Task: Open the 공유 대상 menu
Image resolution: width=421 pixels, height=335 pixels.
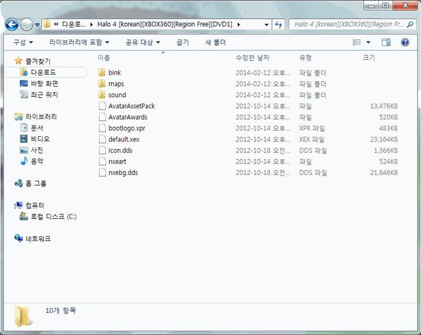Action: pyautogui.click(x=143, y=42)
